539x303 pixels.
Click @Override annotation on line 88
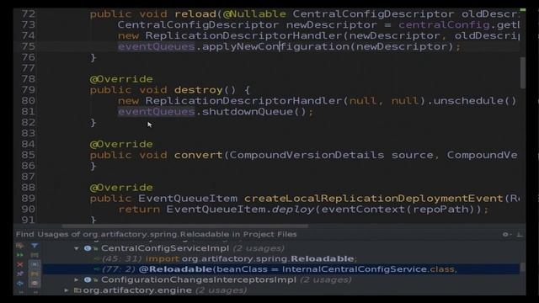(121, 188)
